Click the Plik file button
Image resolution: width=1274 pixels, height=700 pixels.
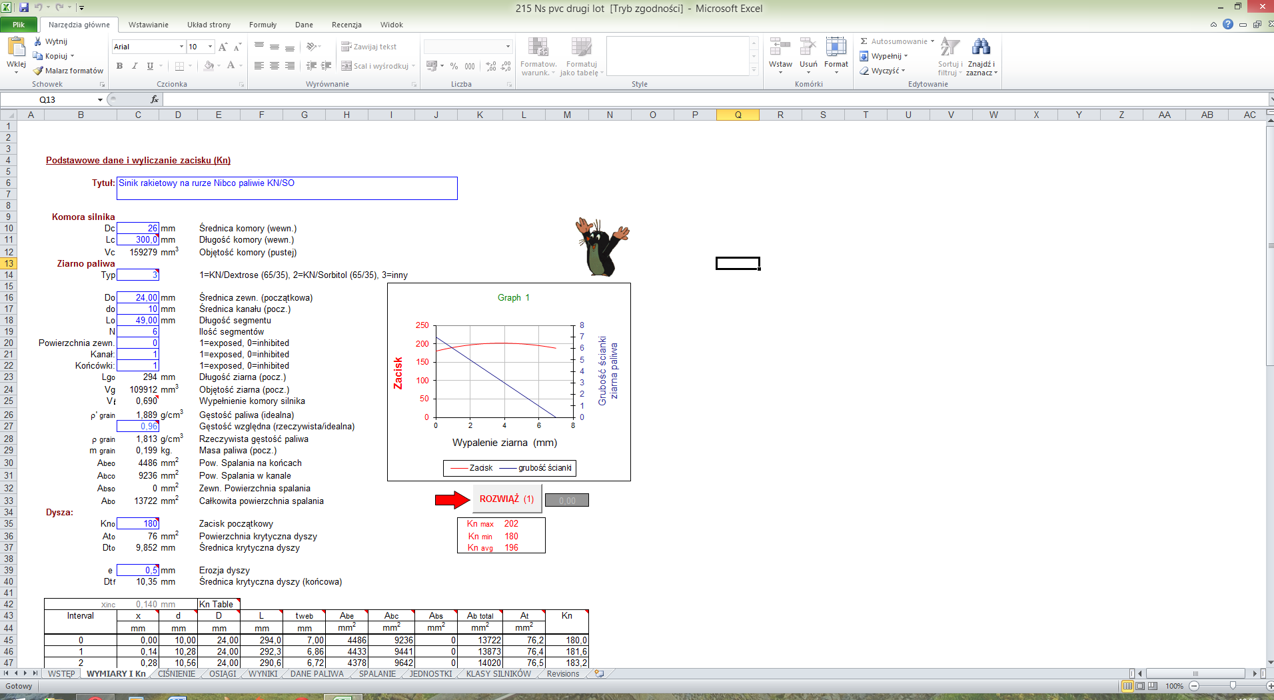(x=19, y=25)
